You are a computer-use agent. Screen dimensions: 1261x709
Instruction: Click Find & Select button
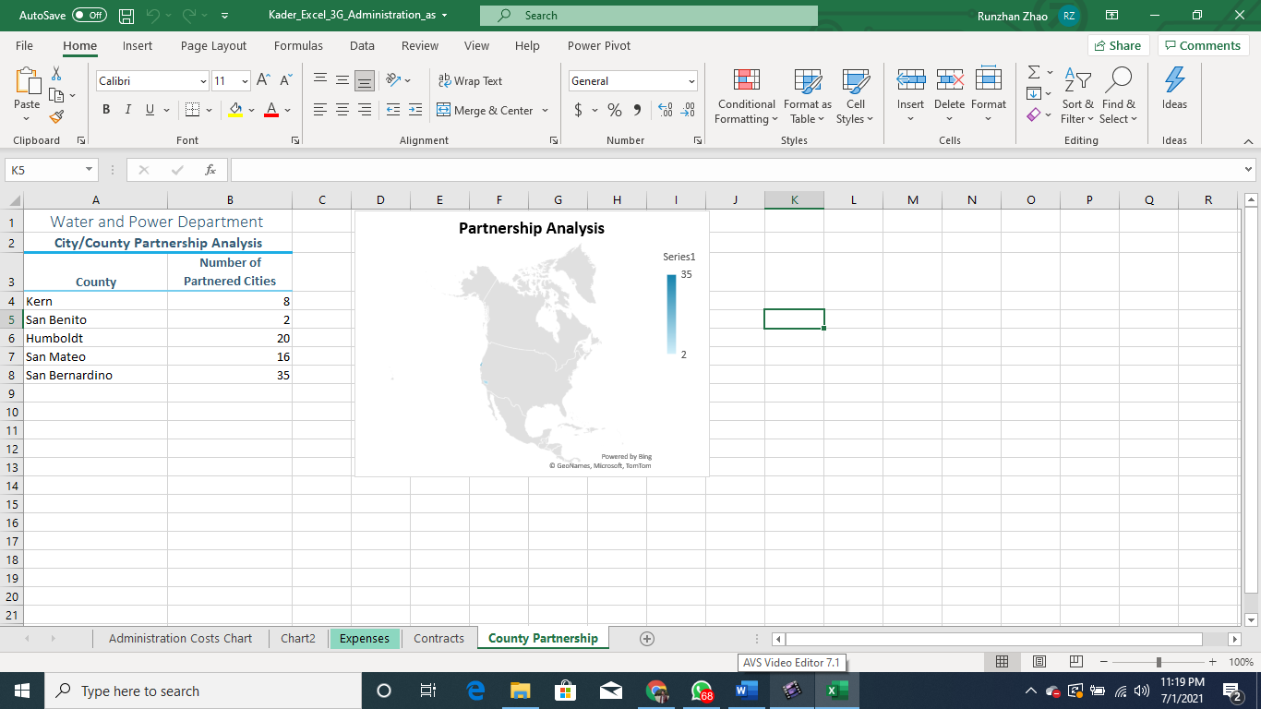[x=1118, y=97]
